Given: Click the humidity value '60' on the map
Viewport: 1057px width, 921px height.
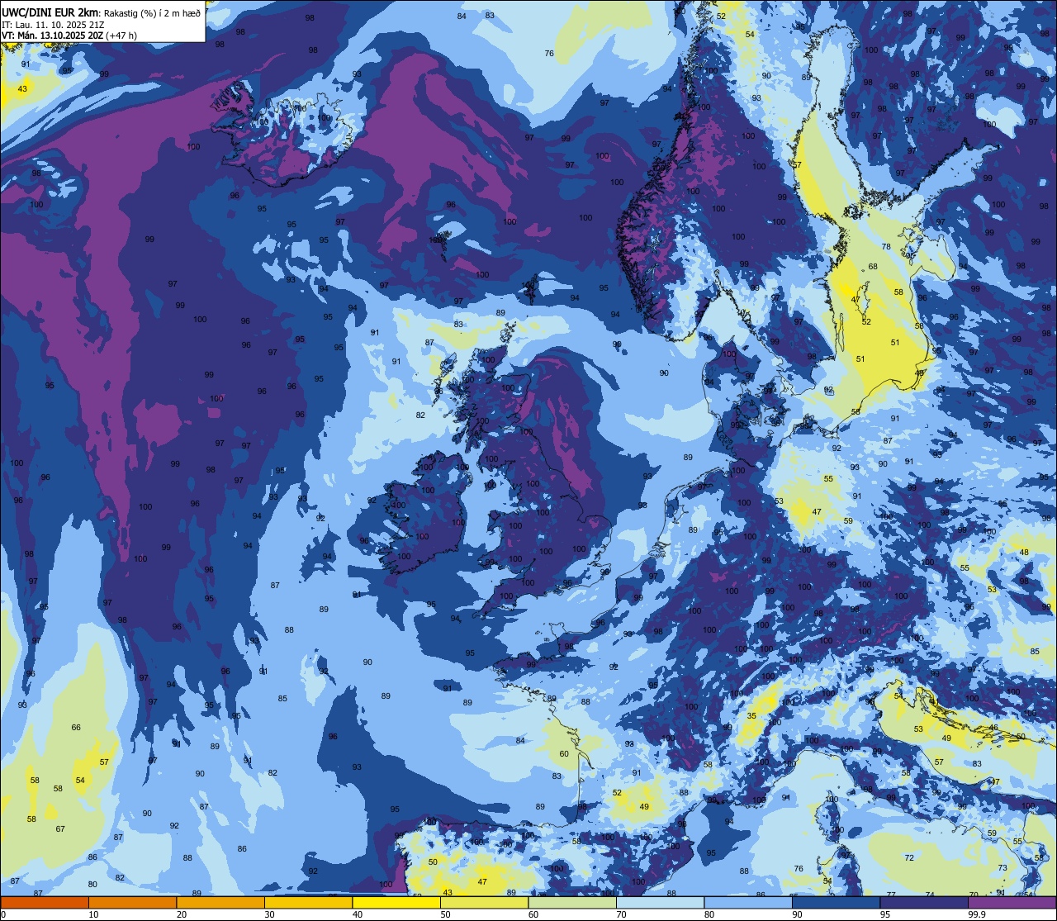Looking at the screenshot, I should [x=564, y=753].
